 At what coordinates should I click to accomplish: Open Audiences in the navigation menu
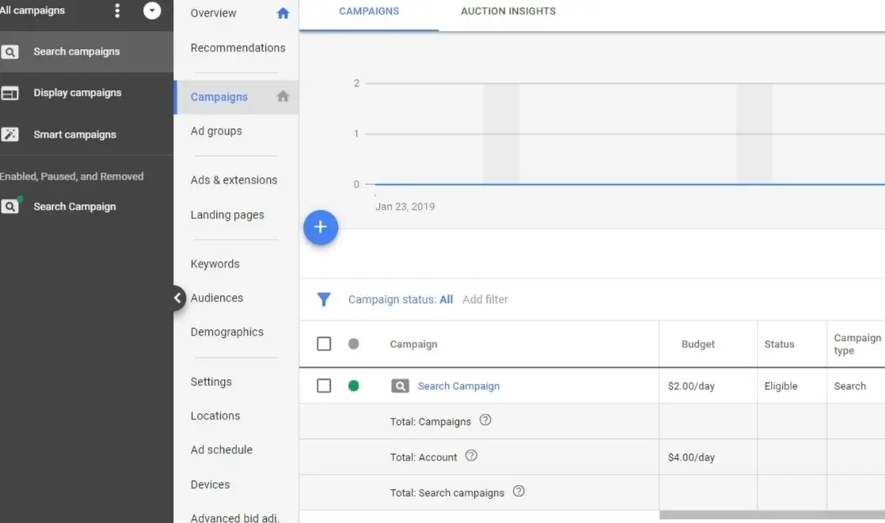217,298
